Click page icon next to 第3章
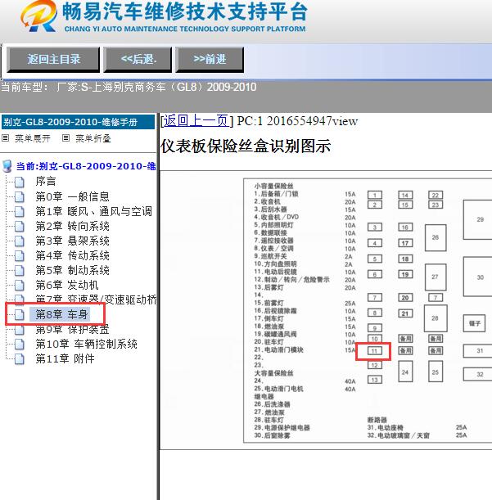The image size is (492, 500). 20,241
